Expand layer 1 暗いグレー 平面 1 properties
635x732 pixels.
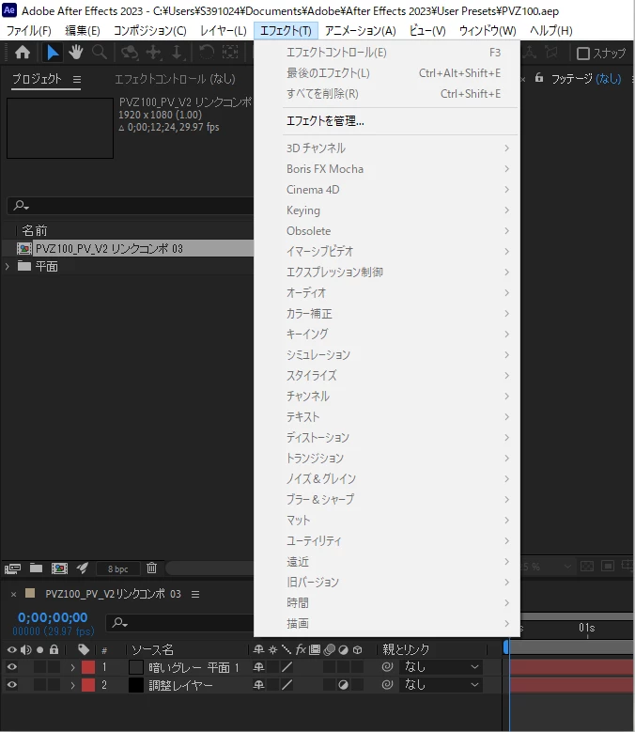coord(72,667)
